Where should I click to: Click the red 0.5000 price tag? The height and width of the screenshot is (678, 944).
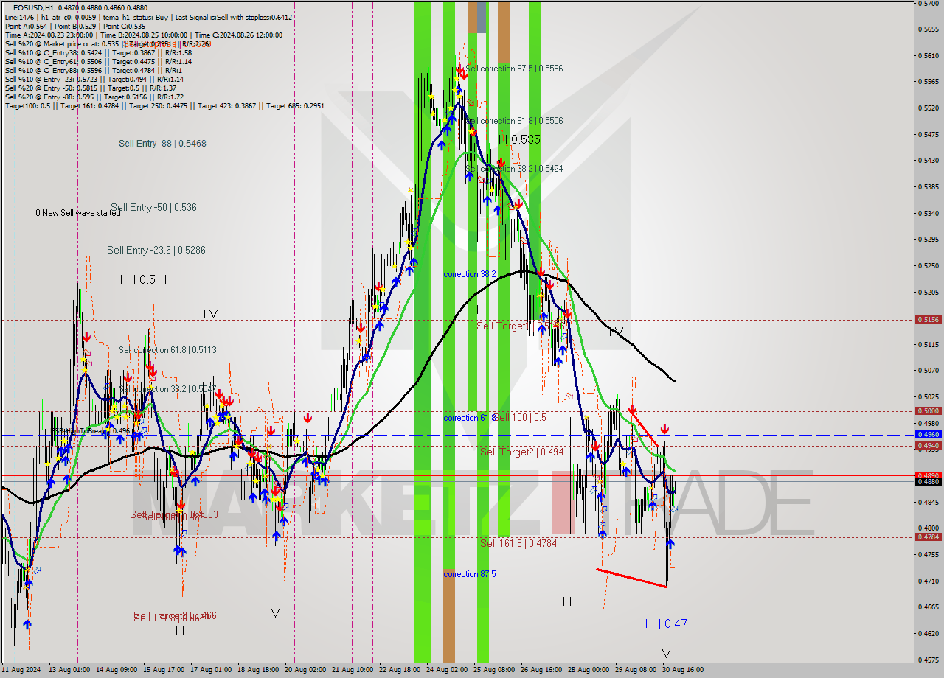pos(928,411)
